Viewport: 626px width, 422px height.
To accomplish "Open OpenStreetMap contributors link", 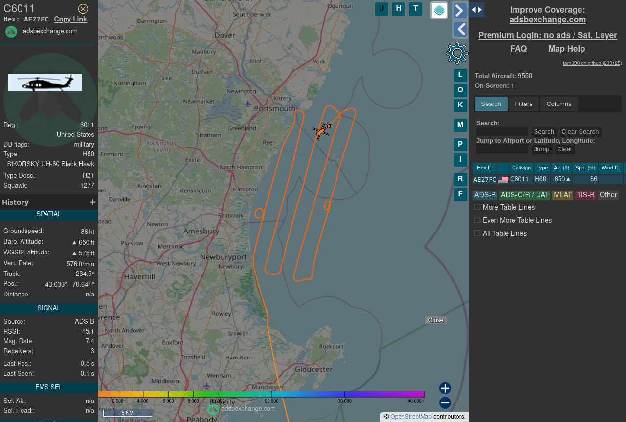I will pos(411,417).
